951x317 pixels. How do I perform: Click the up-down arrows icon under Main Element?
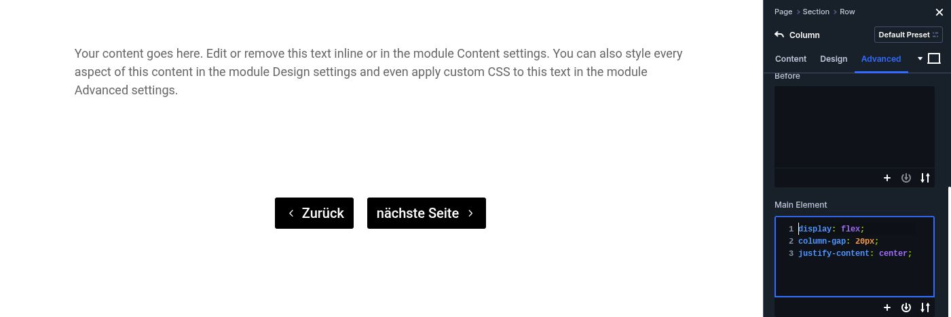click(925, 307)
